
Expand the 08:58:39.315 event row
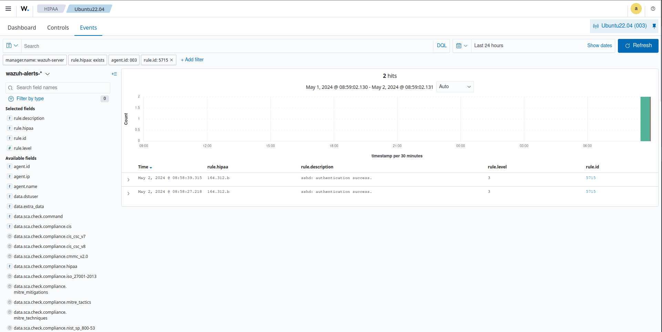click(x=128, y=180)
